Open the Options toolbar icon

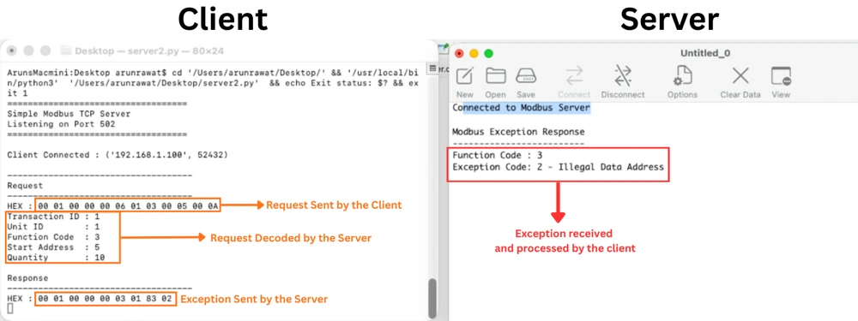tap(682, 76)
